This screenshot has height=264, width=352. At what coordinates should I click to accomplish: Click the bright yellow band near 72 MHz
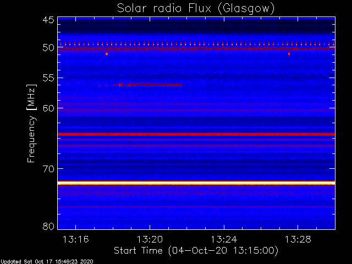pyautogui.click(x=196, y=183)
